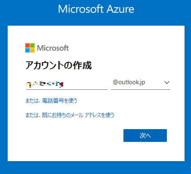Click the Microsoft Azure page title
191x174 pixels.
[x=96, y=9]
